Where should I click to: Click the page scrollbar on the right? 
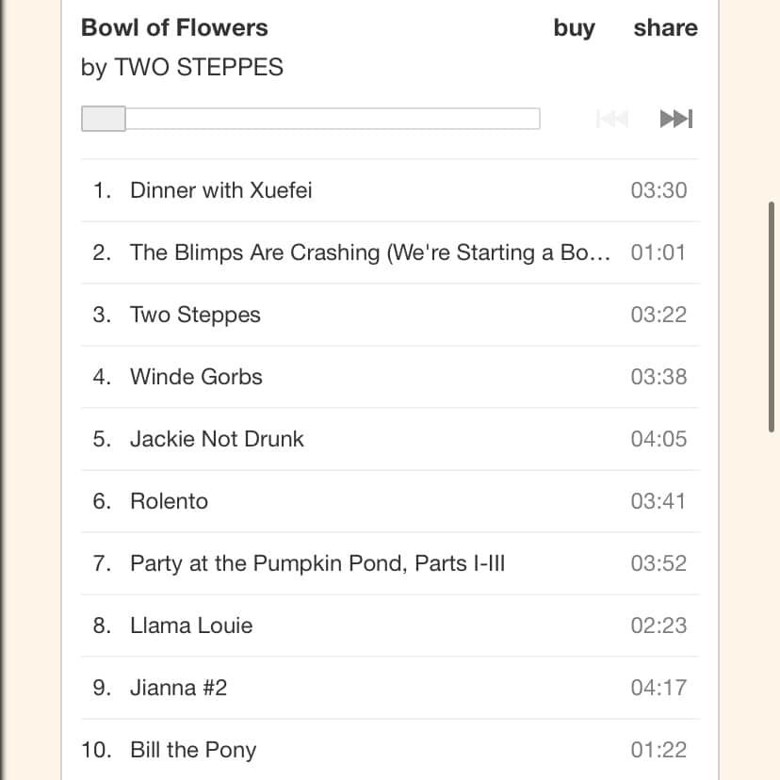[772, 316]
